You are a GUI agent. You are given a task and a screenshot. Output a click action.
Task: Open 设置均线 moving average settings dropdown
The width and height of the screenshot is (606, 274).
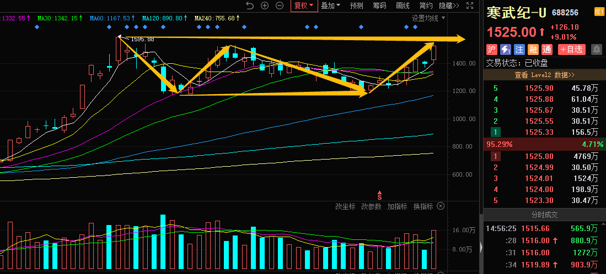click(x=428, y=18)
